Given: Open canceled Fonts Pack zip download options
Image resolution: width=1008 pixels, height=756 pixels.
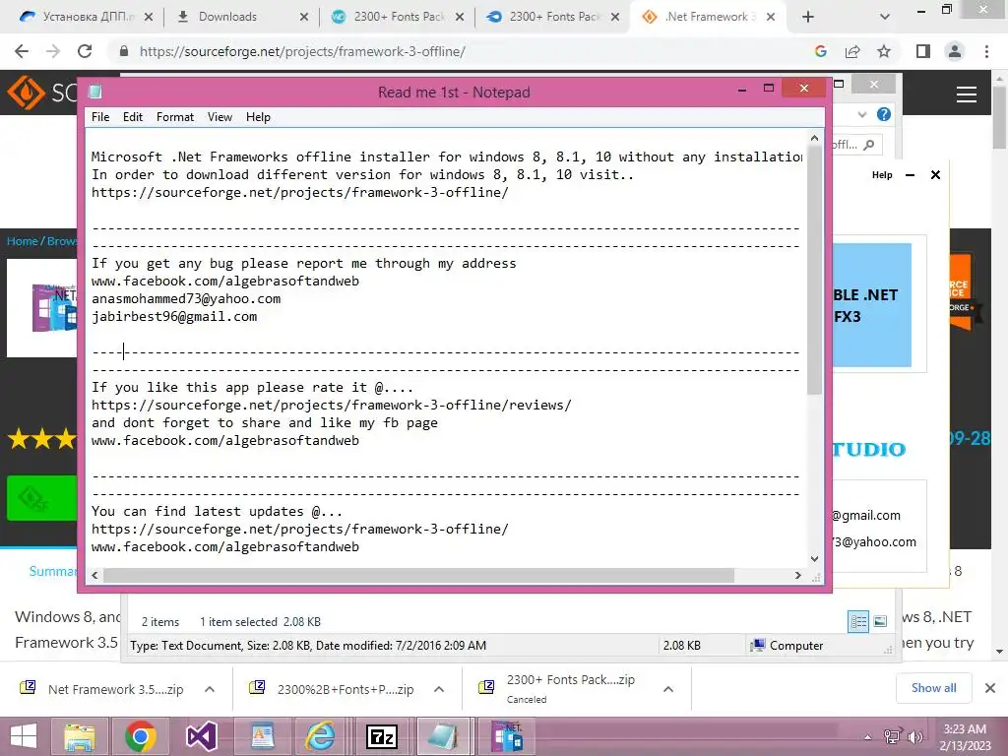Looking at the screenshot, I should [x=668, y=689].
